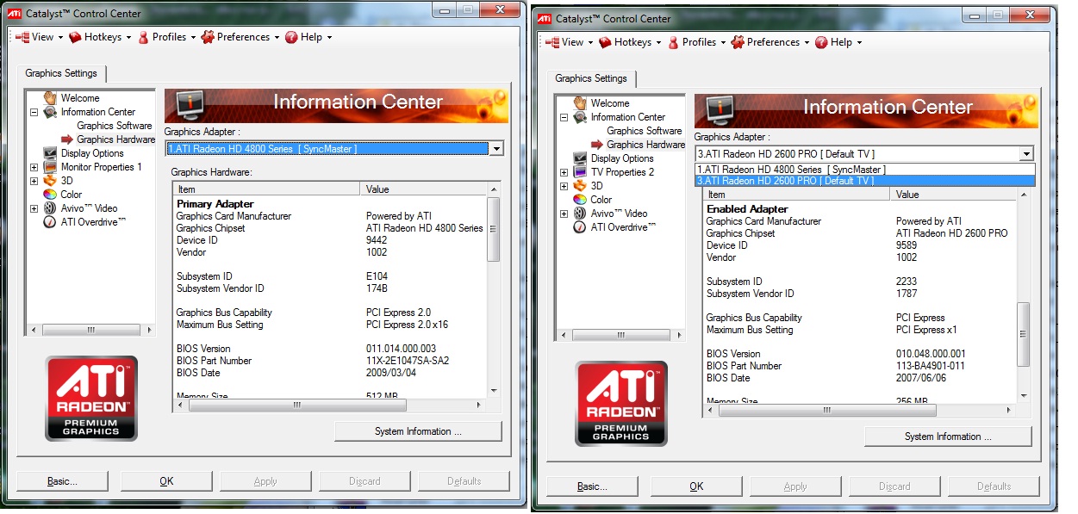Open Profiles menu in right window

click(696, 42)
